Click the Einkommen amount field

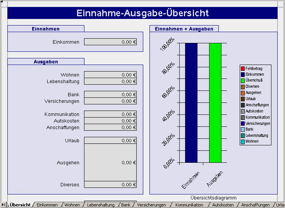point(110,42)
